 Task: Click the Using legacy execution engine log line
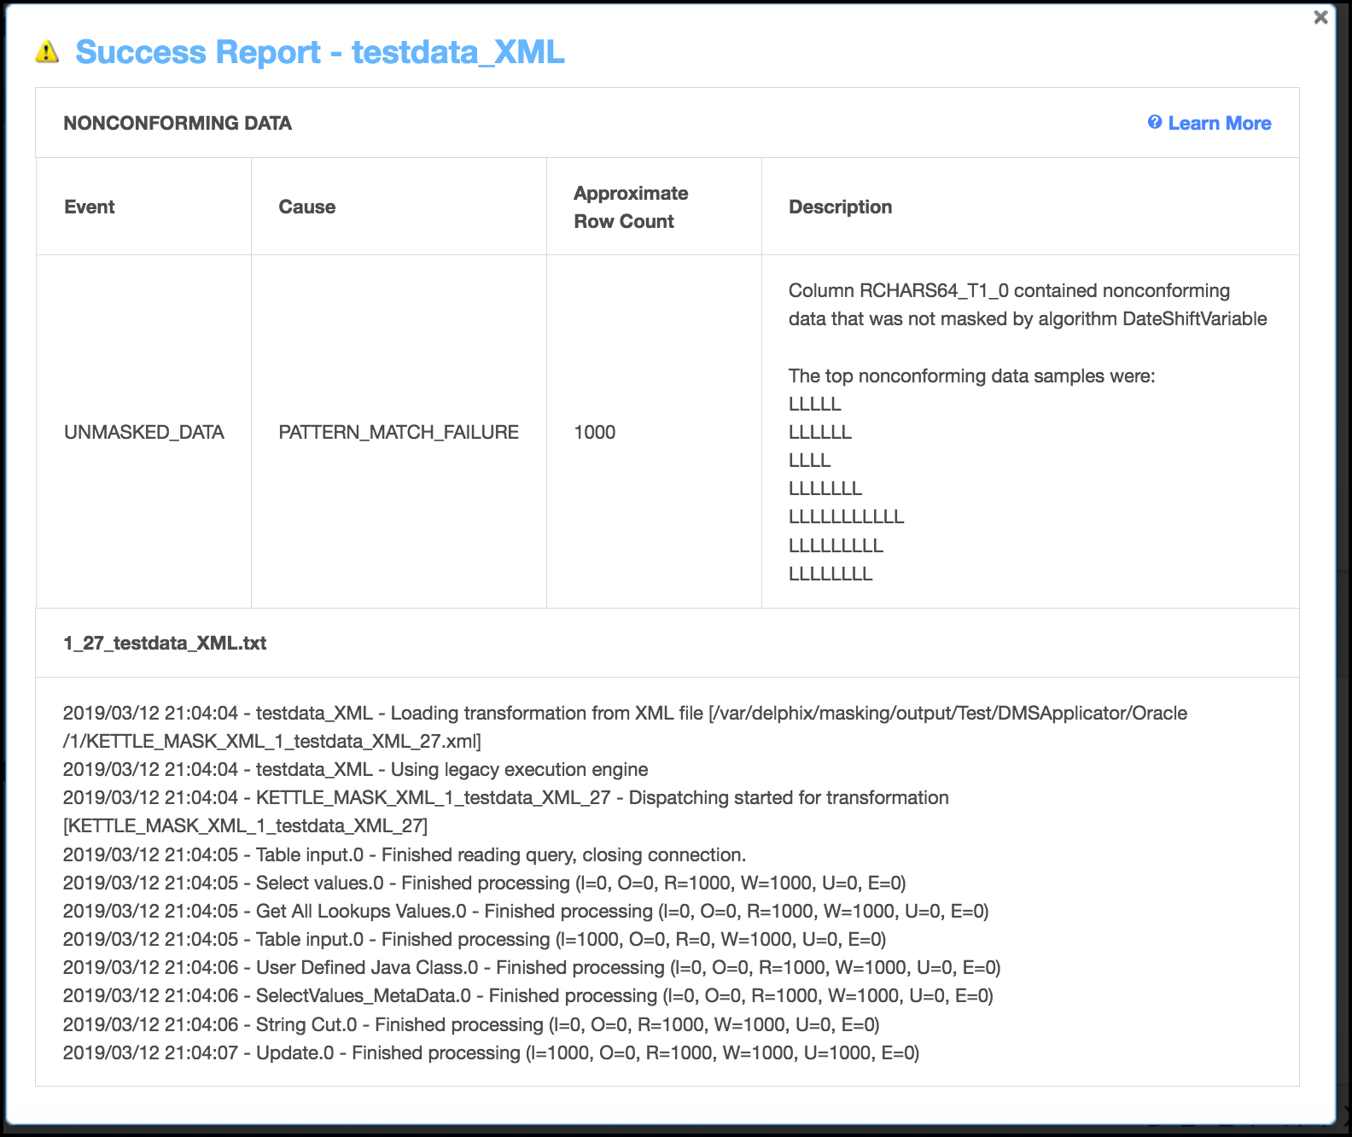click(x=355, y=769)
